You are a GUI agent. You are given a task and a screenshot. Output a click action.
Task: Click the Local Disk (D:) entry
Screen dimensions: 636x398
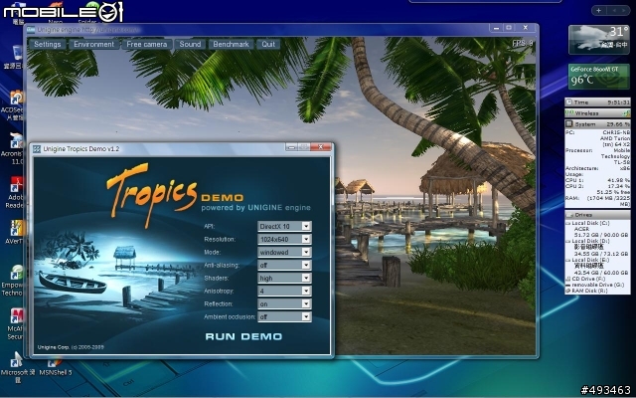click(x=587, y=241)
